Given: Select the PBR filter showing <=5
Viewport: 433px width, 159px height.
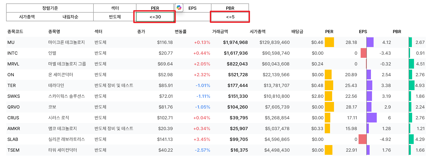Looking at the screenshot, I should click(229, 17).
